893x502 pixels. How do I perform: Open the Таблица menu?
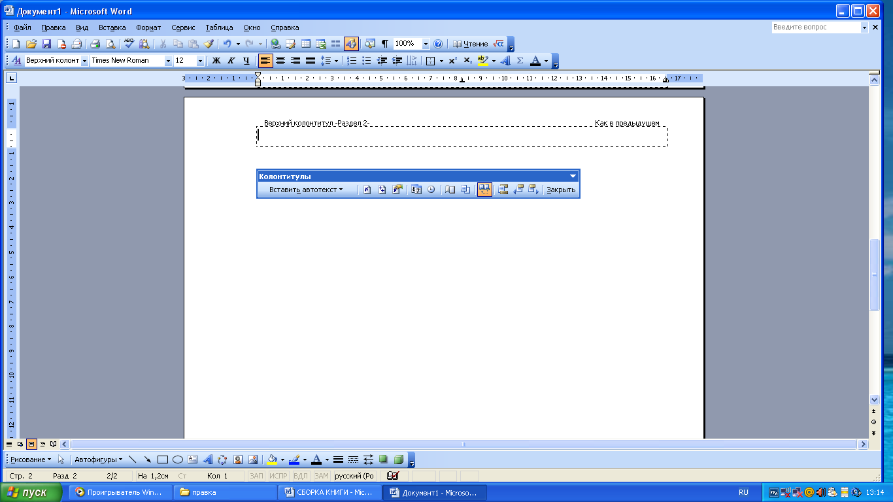219,27
